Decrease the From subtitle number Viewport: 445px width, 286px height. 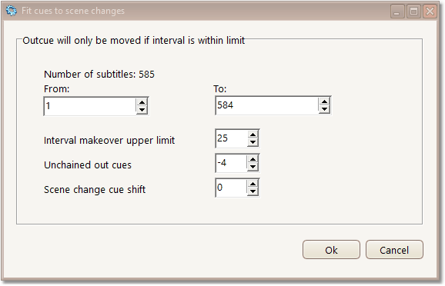[142, 110]
